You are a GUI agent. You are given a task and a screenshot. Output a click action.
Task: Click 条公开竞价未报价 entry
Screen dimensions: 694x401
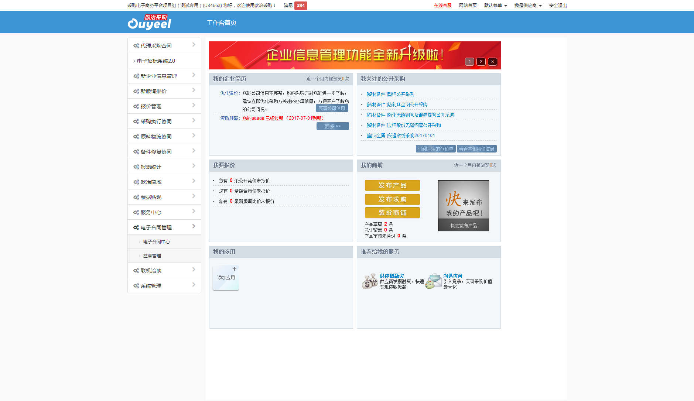[244, 181]
